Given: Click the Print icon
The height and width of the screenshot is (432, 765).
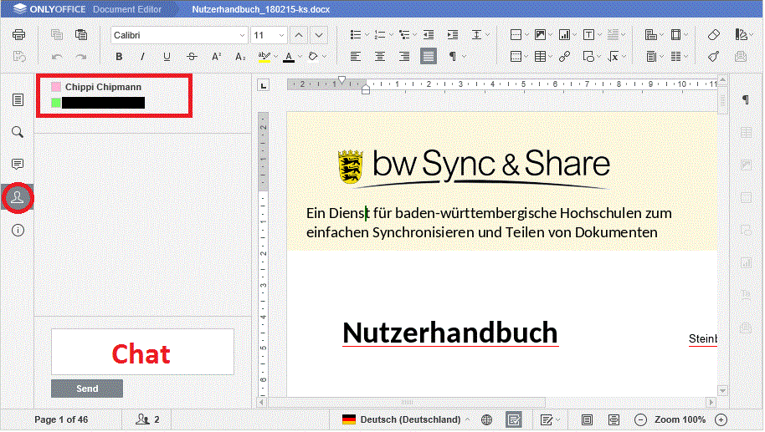Looking at the screenshot, I should coord(18,35).
